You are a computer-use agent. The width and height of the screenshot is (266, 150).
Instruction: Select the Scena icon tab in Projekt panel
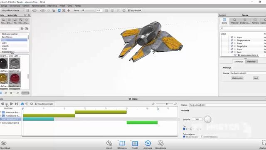(224, 21)
